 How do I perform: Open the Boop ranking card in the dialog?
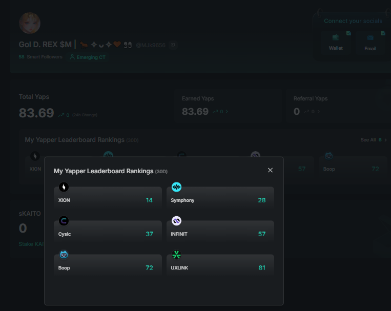pos(108,265)
